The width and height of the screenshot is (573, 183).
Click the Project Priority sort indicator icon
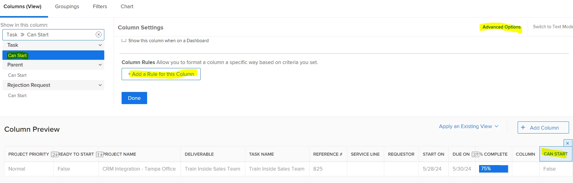[x=54, y=154]
